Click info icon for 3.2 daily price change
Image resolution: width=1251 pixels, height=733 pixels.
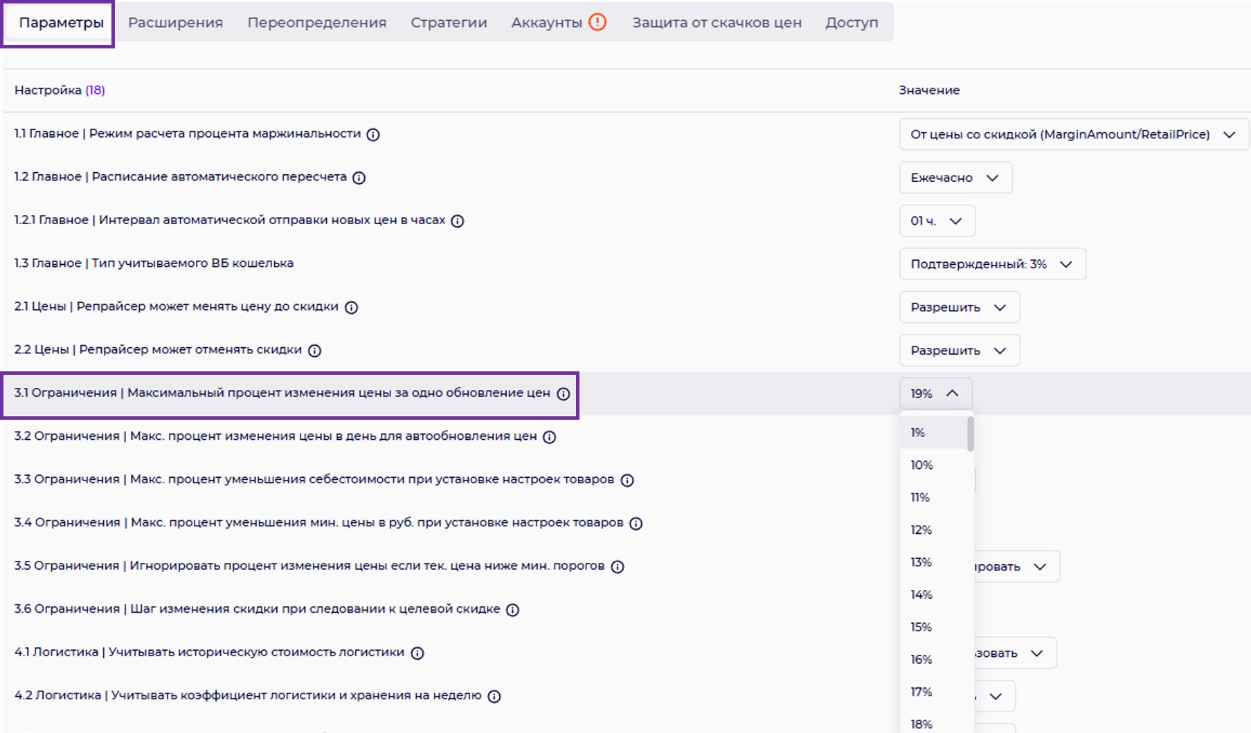click(550, 437)
